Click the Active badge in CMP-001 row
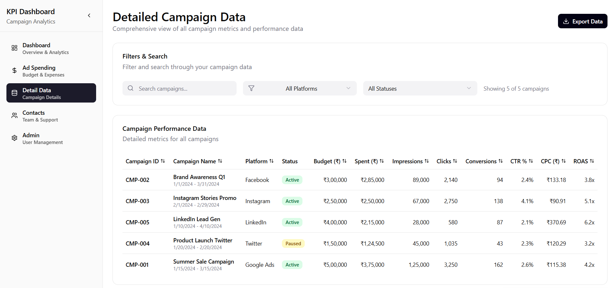 (292, 265)
